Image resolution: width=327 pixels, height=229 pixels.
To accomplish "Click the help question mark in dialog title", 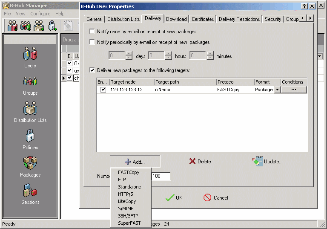I will point(304,6).
